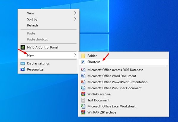The image size is (178, 122).
Task: Click the Display settings monitor icon
Action: 23,63
